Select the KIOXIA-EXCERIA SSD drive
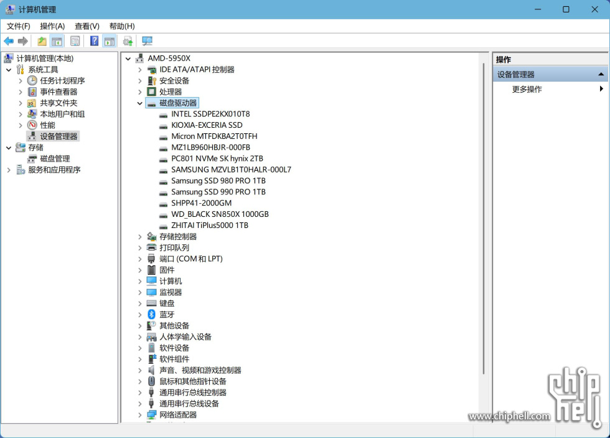This screenshot has width=610, height=438. pos(207,125)
